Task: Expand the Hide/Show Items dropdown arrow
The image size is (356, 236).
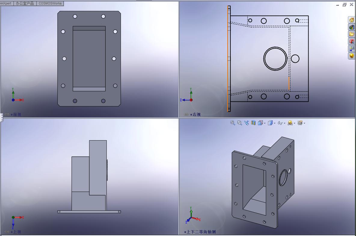Action: click(284, 123)
